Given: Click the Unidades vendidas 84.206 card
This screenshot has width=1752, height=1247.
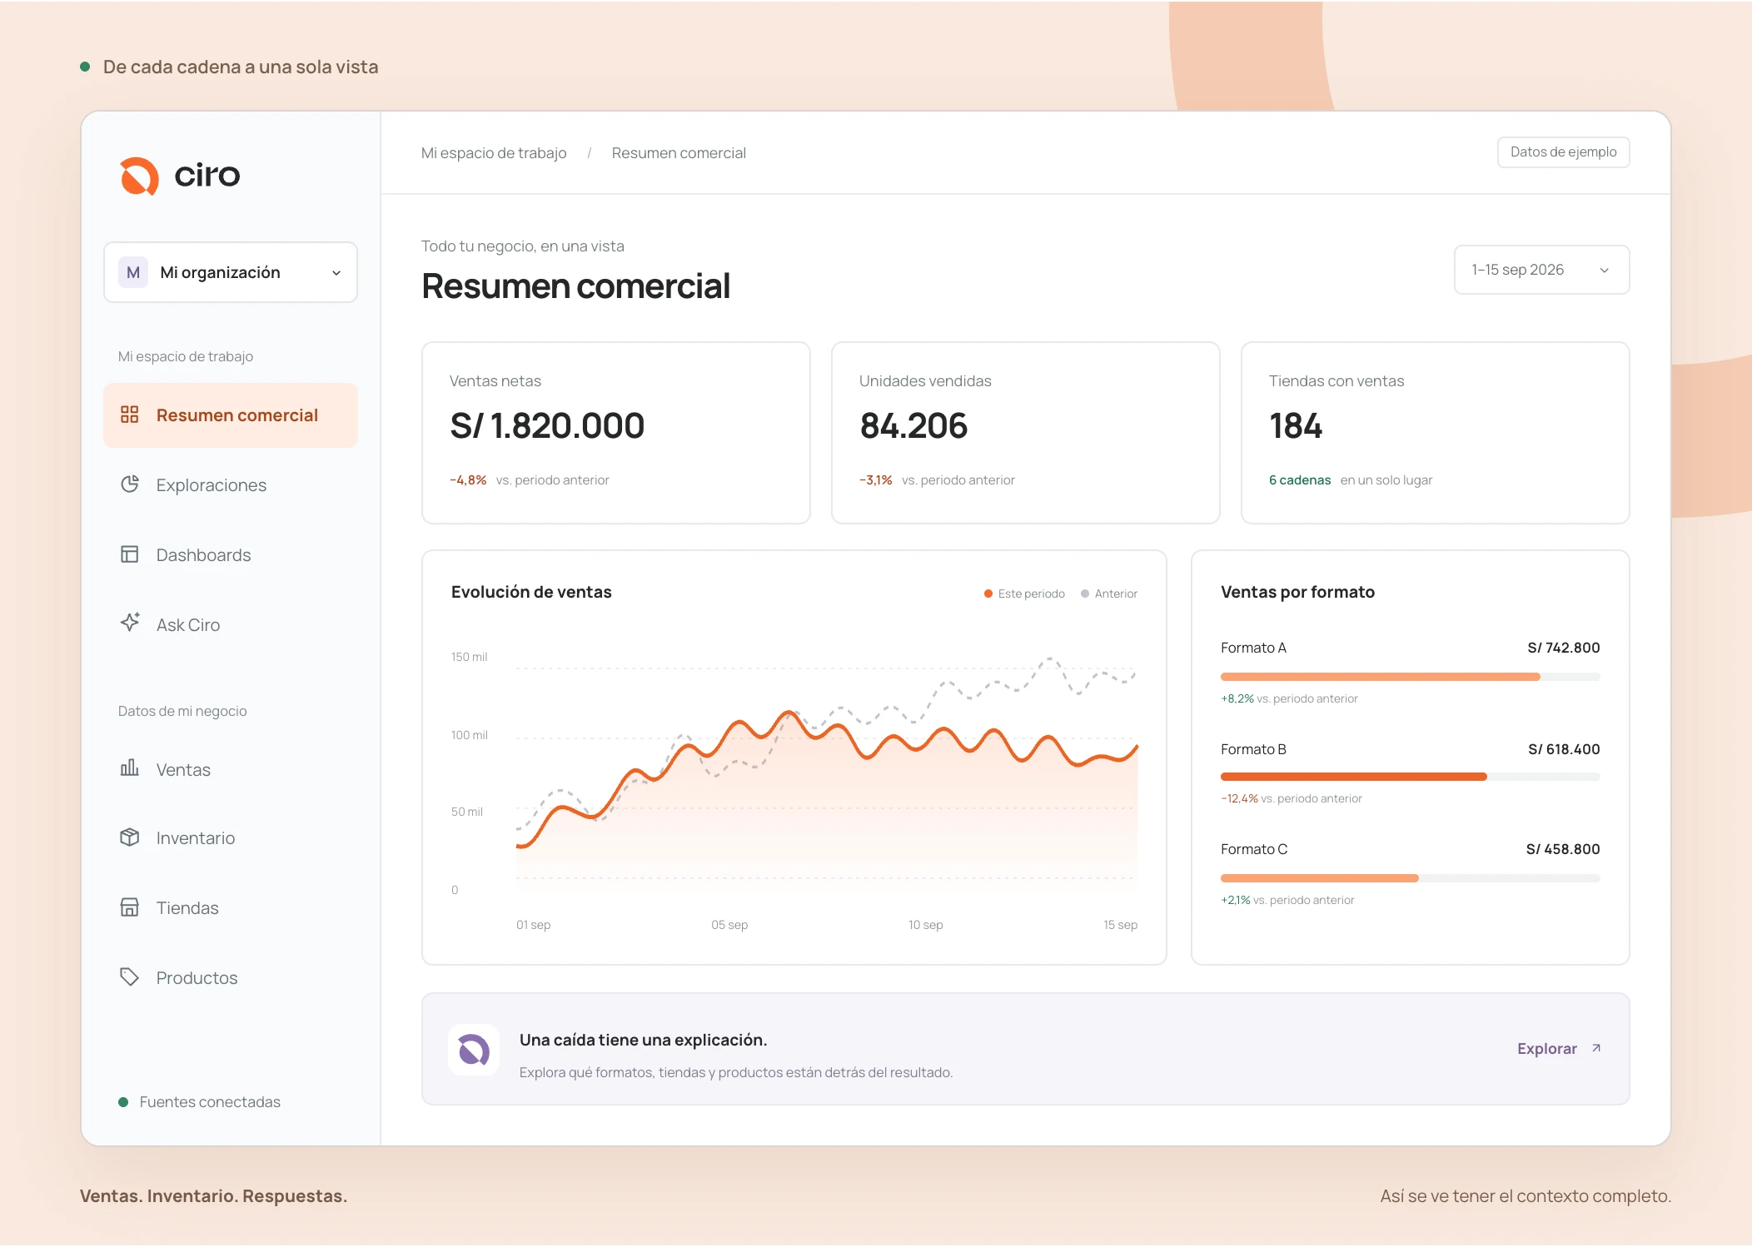Looking at the screenshot, I should point(1026,433).
